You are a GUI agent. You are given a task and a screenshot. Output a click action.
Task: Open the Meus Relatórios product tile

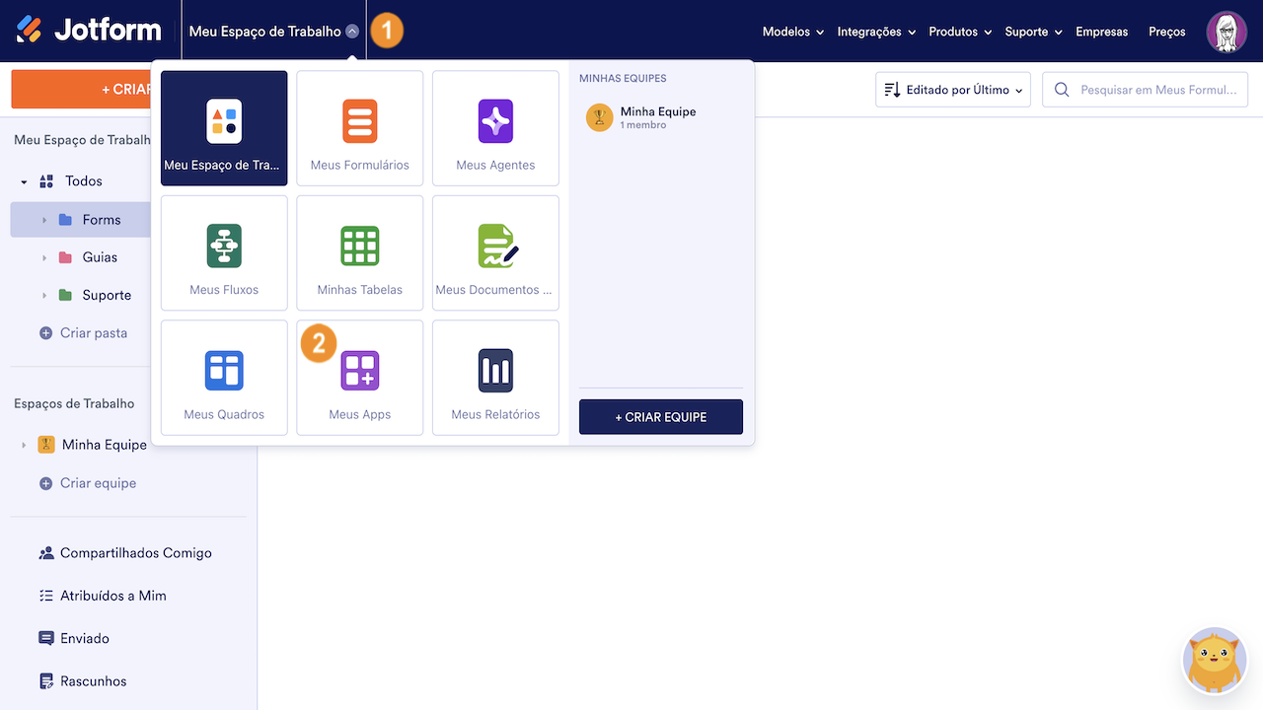coord(495,378)
